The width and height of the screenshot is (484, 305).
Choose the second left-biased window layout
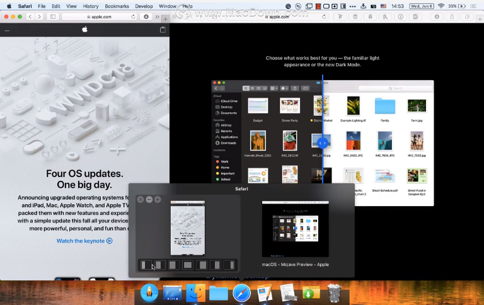tap(159, 265)
